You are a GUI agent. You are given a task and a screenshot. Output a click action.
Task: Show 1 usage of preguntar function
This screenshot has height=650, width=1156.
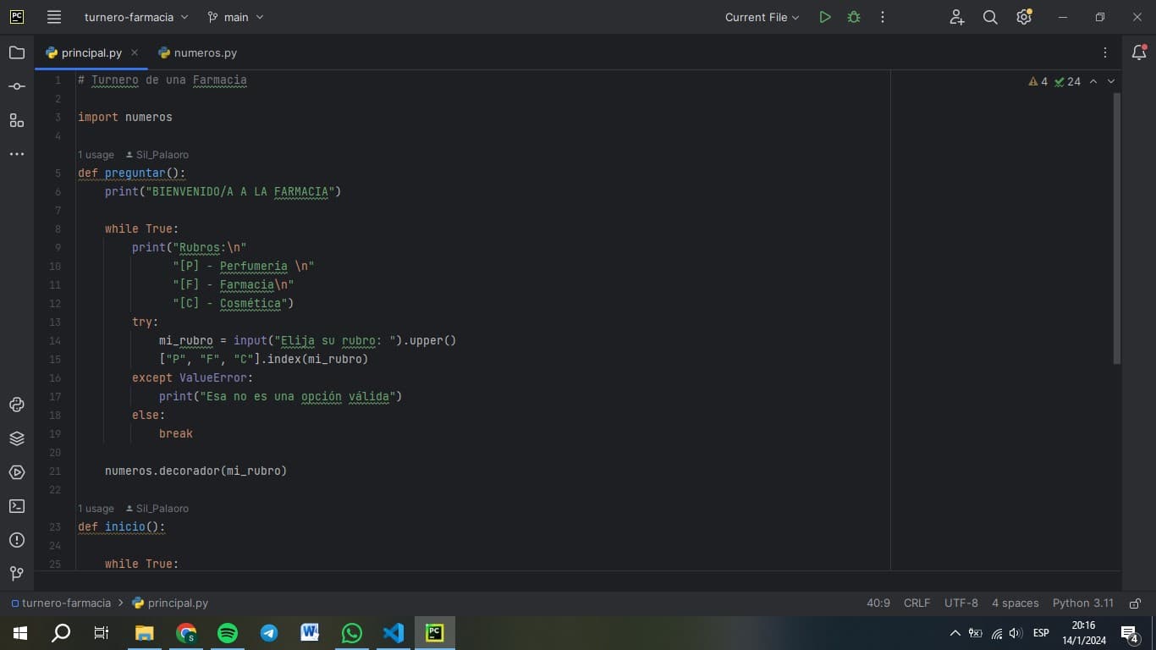pos(96,155)
